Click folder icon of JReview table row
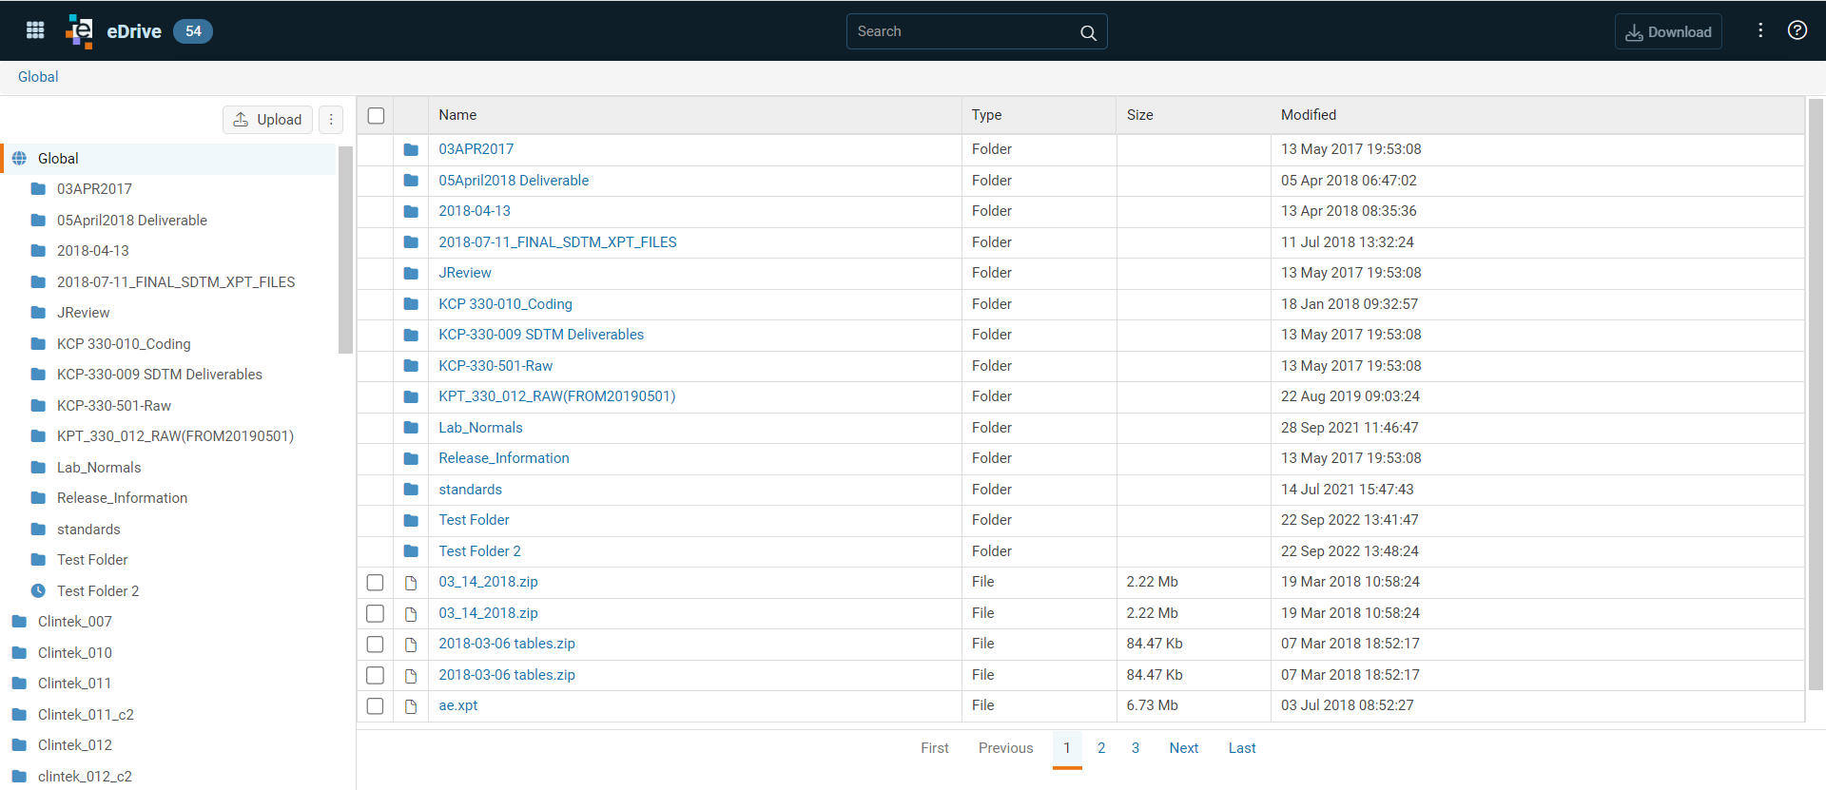This screenshot has height=790, width=1826. coord(411,273)
